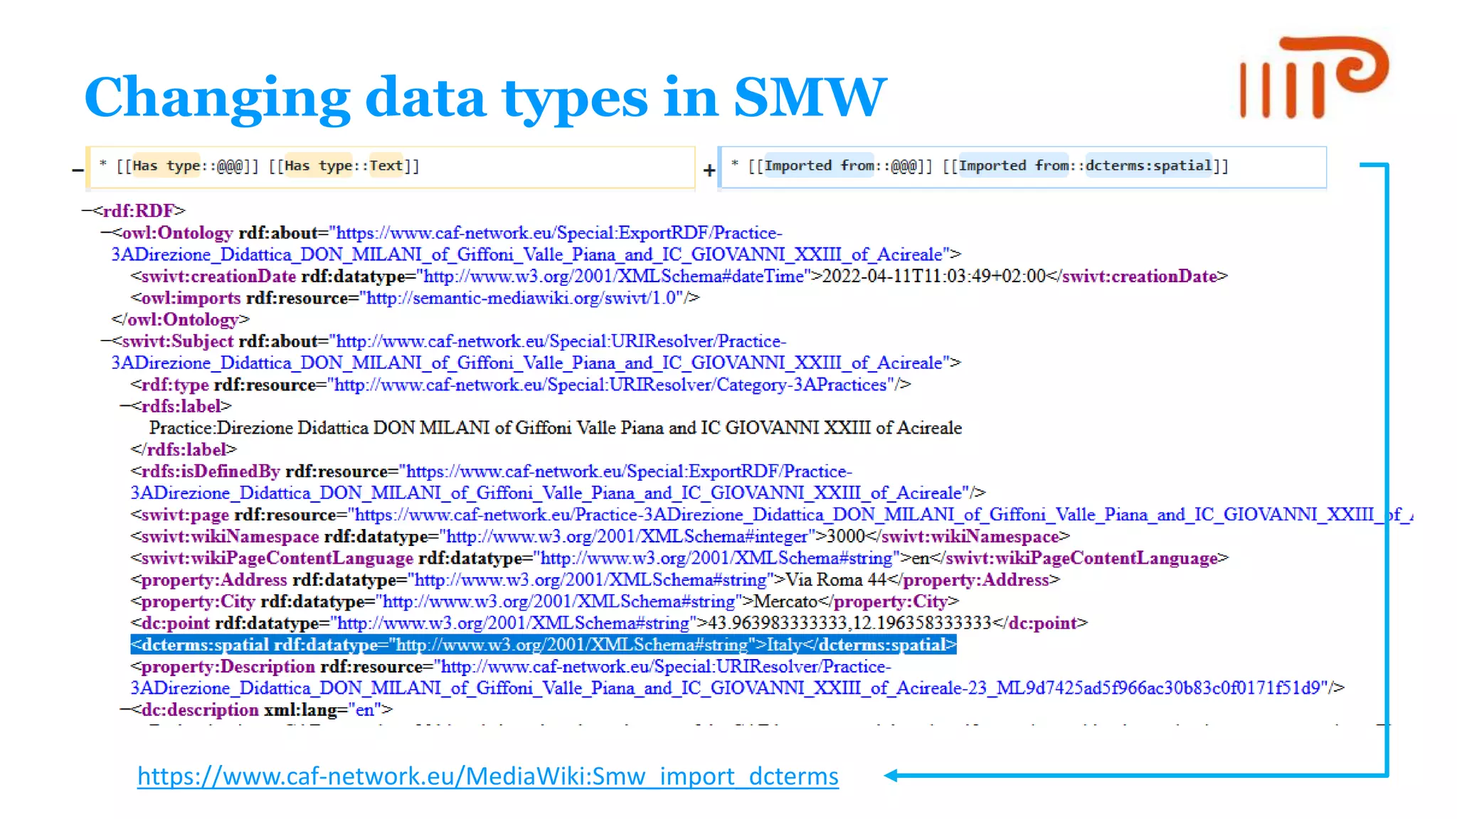Open the Smw_import_dcterms link
This screenshot has height=819, width=1457.
point(487,776)
